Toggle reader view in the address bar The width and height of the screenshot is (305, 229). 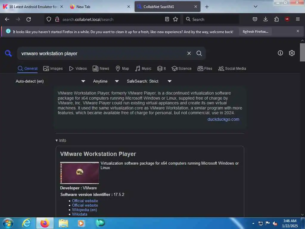tap(167, 19)
